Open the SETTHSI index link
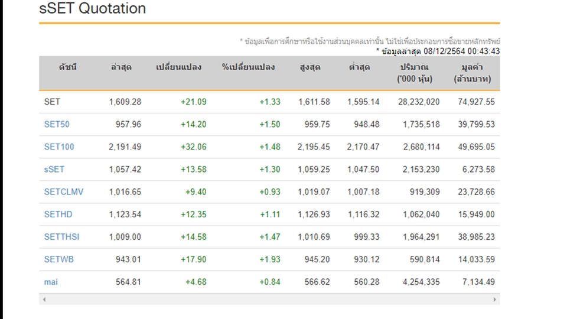The width and height of the screenshot is (567, 319). coord(61,237)
